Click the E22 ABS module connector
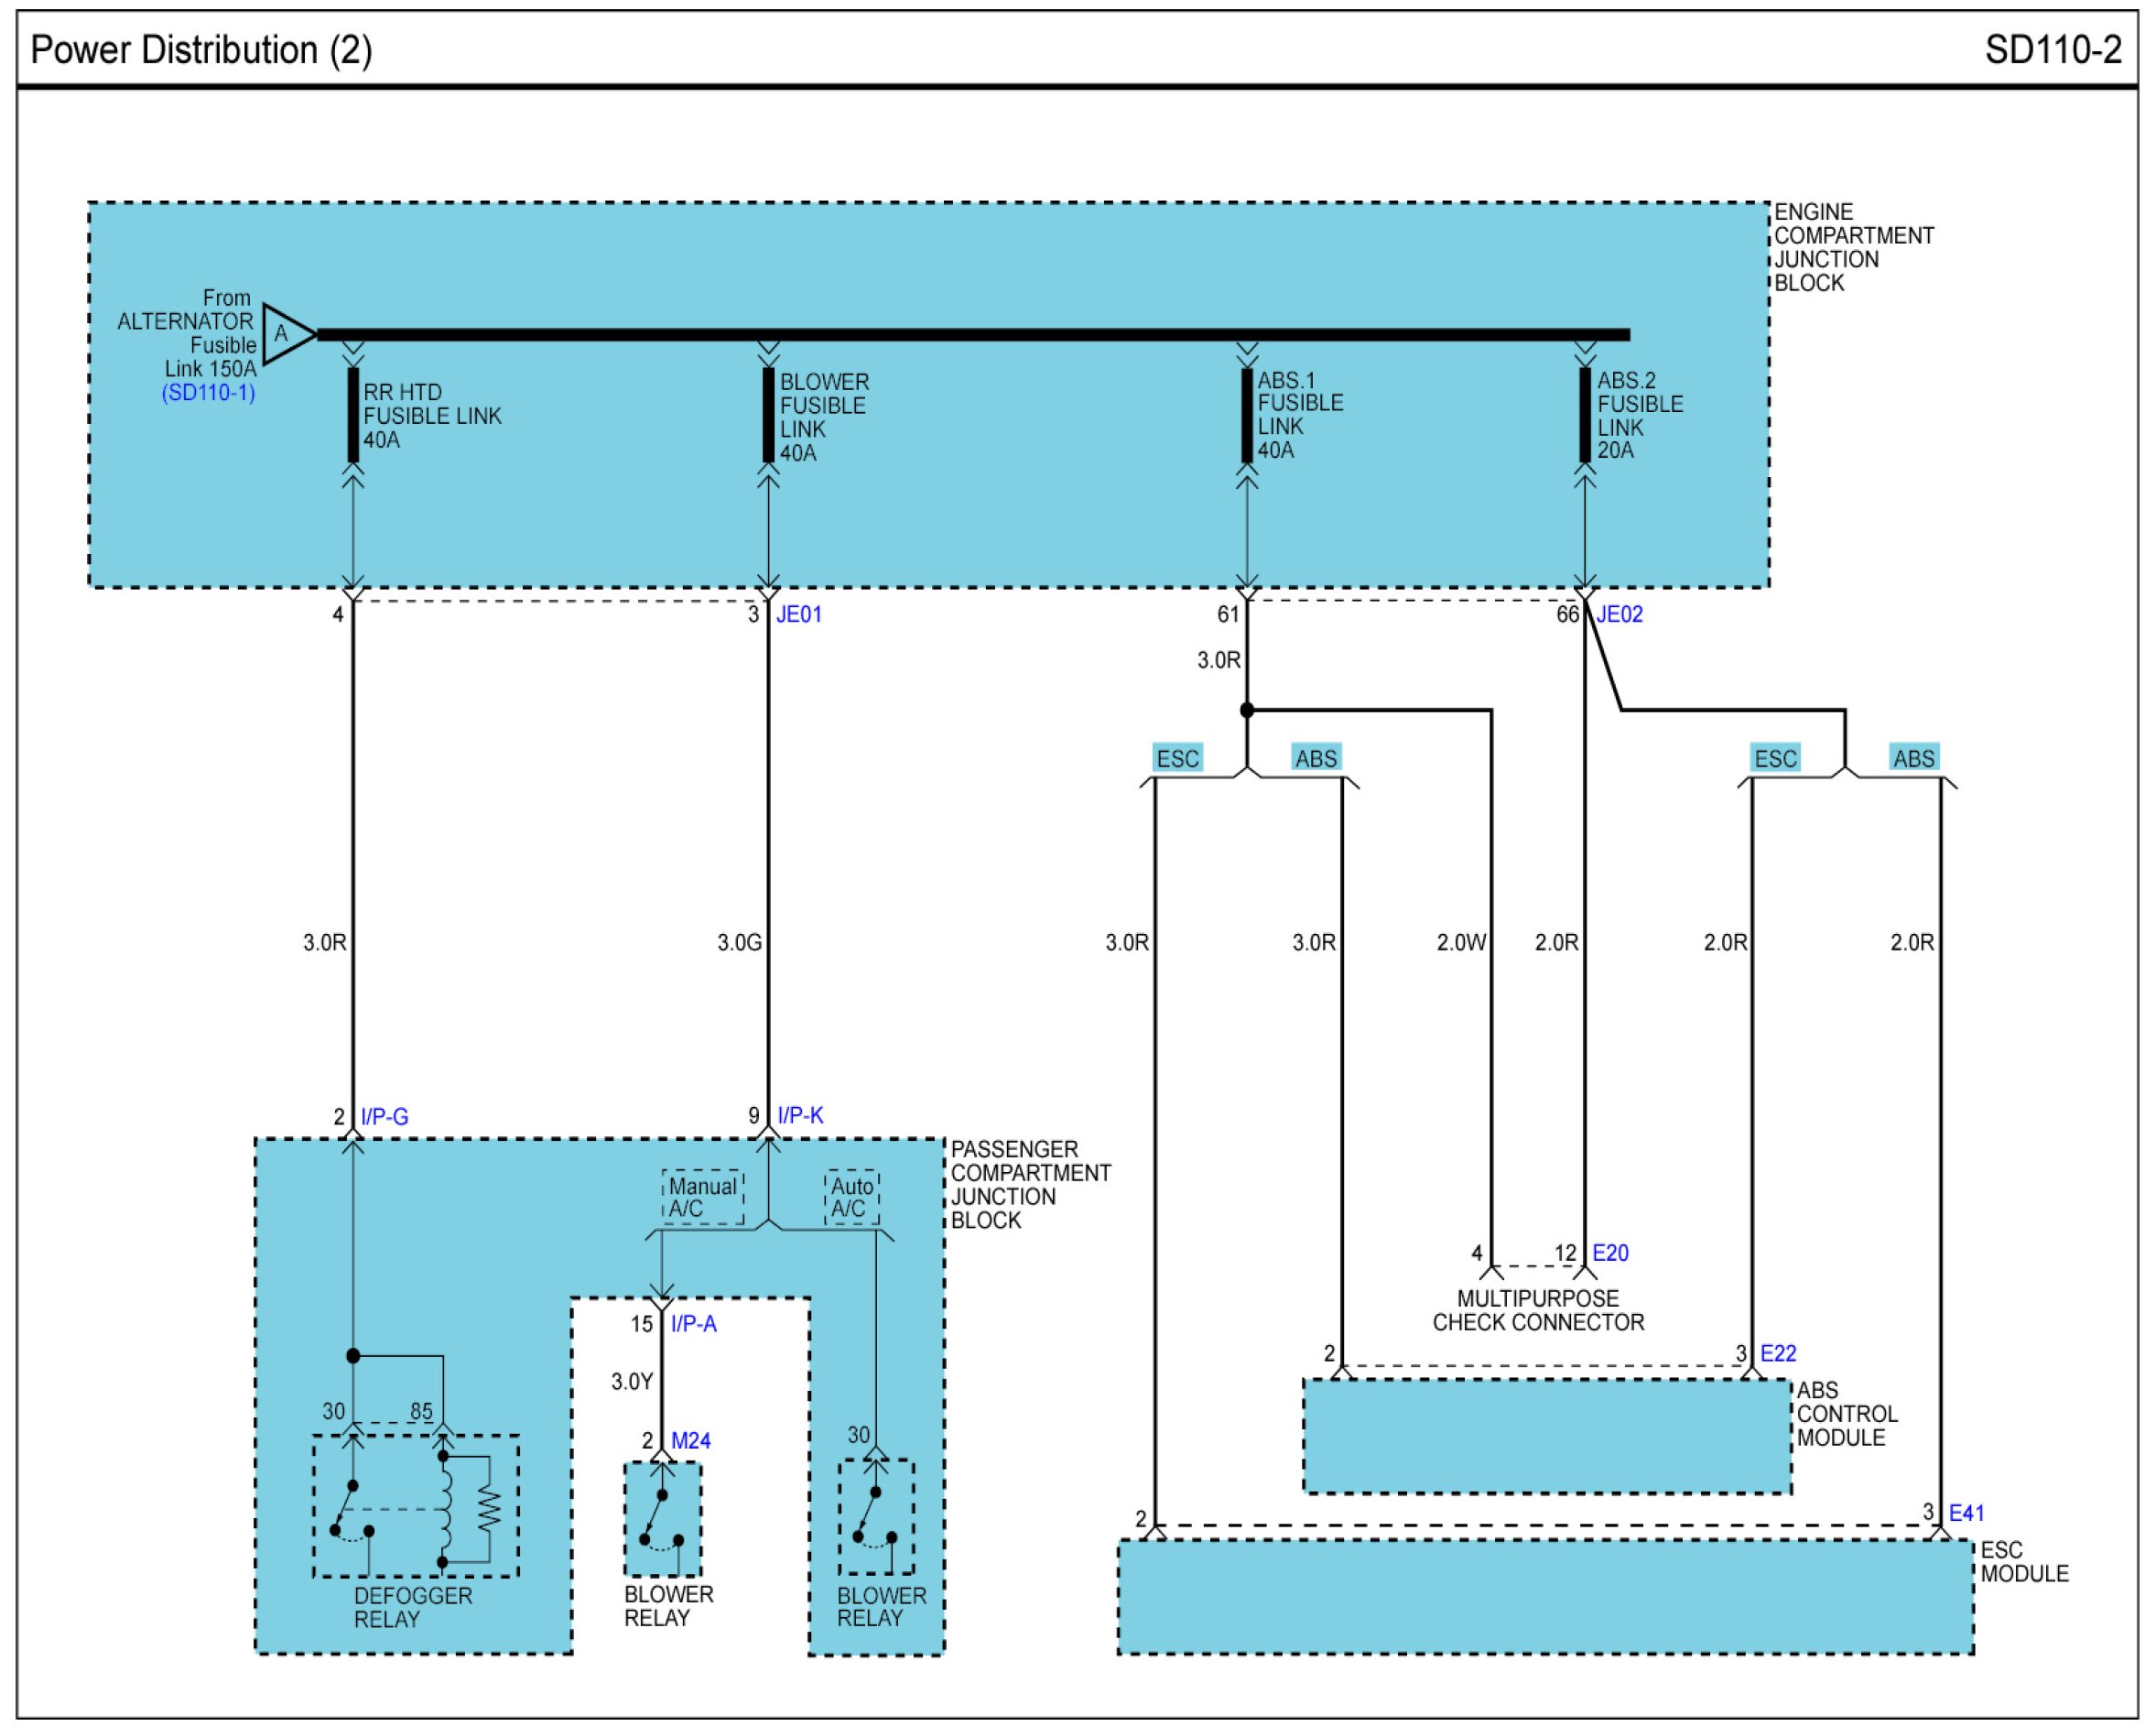Screen dimensions: 2156x1726 [x=1778, y=1354]
